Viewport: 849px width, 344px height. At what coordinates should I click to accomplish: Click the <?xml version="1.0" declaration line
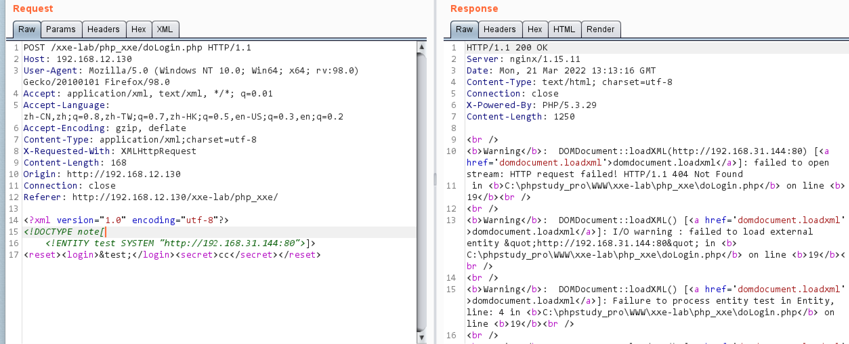[x=126, y=220]
